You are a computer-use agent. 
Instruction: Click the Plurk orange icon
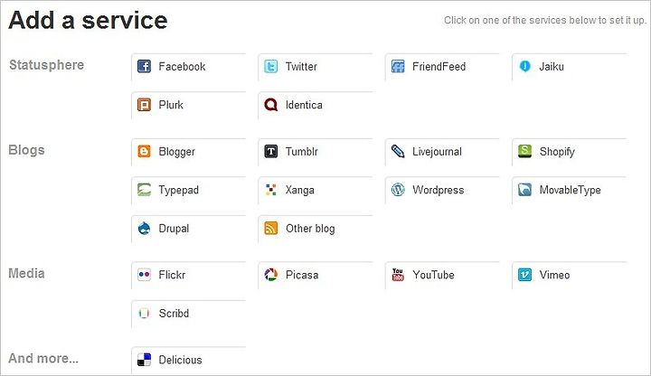(144, 105)
